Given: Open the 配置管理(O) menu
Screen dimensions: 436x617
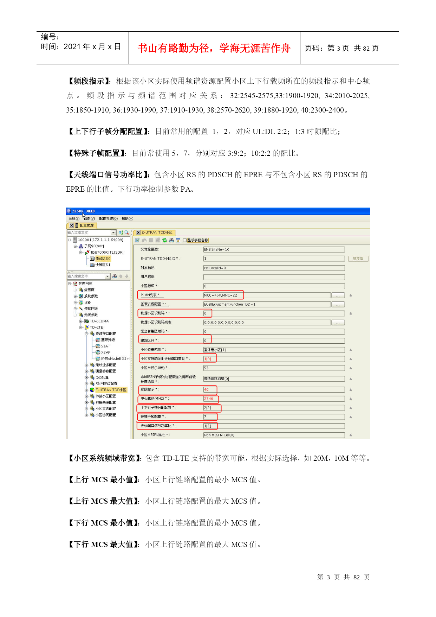Looking at the screenshot, I should point(109,219).
